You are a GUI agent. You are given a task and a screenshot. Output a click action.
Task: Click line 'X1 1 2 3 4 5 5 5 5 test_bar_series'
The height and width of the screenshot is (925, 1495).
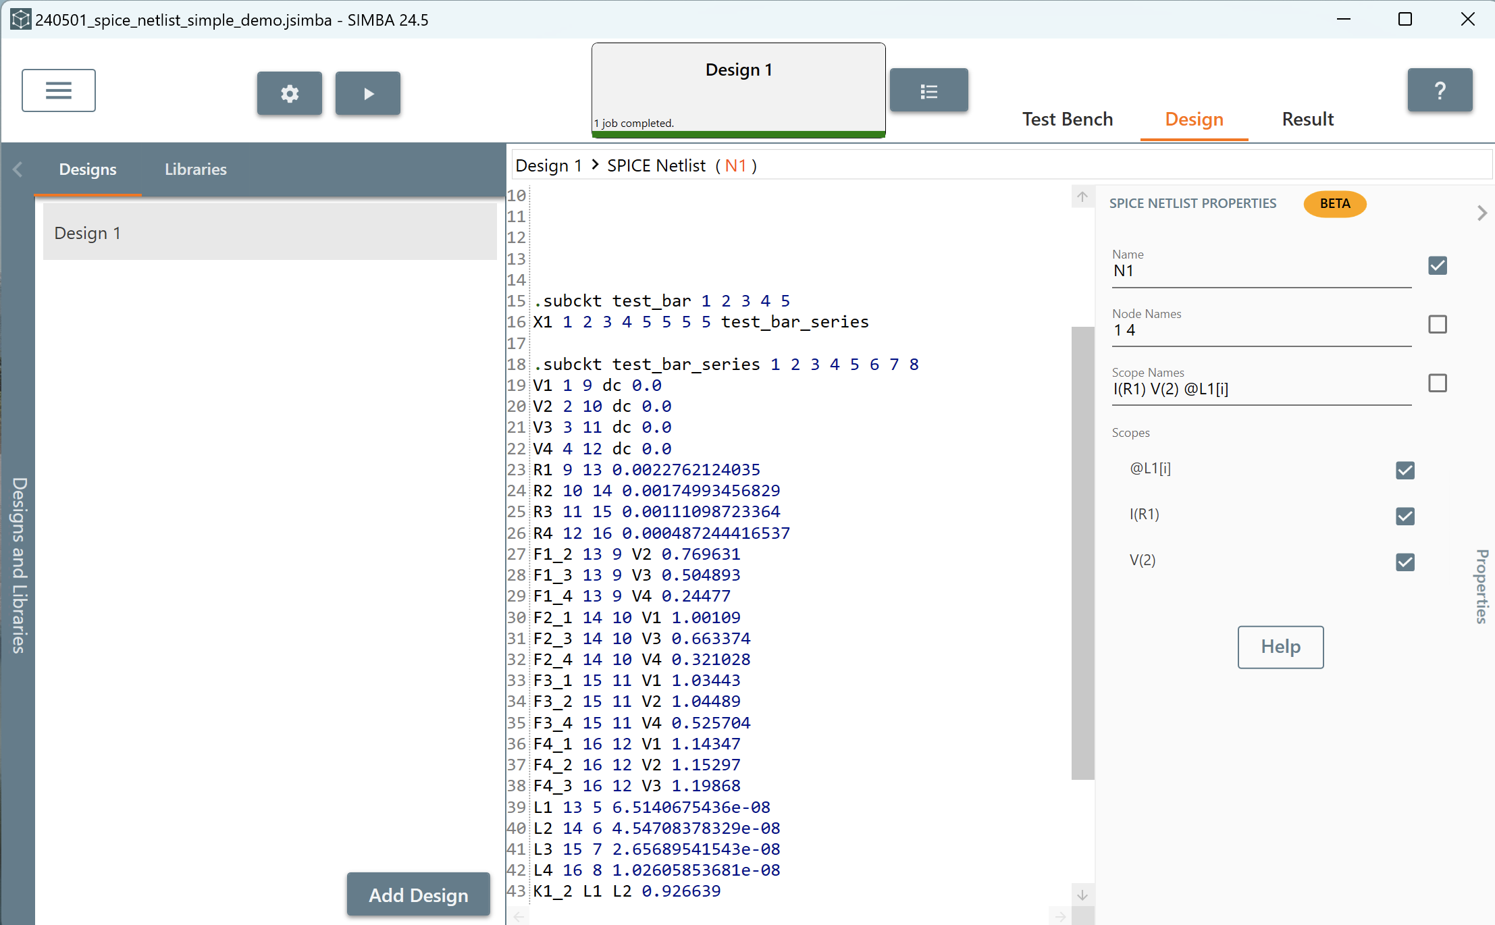[701, 321]
